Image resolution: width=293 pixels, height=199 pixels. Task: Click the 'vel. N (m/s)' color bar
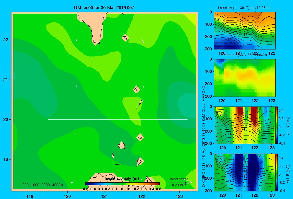(277, 125)
